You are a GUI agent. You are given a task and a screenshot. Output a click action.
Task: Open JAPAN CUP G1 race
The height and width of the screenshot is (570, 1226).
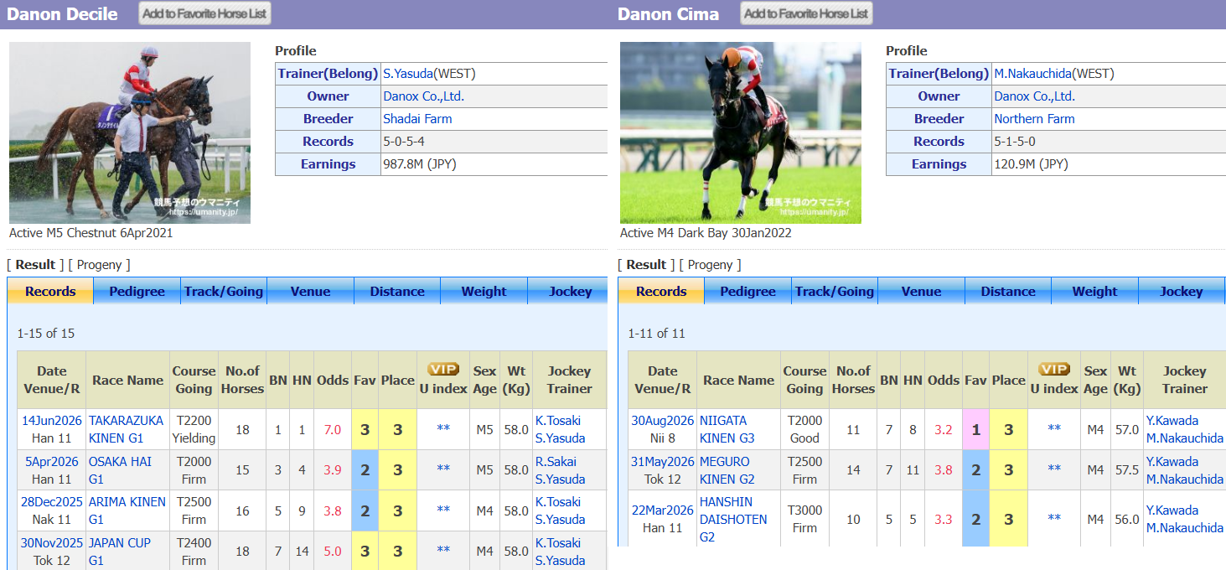pos(119,552)
